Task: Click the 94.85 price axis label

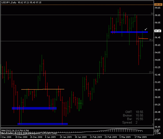Action: click(158, 53)
